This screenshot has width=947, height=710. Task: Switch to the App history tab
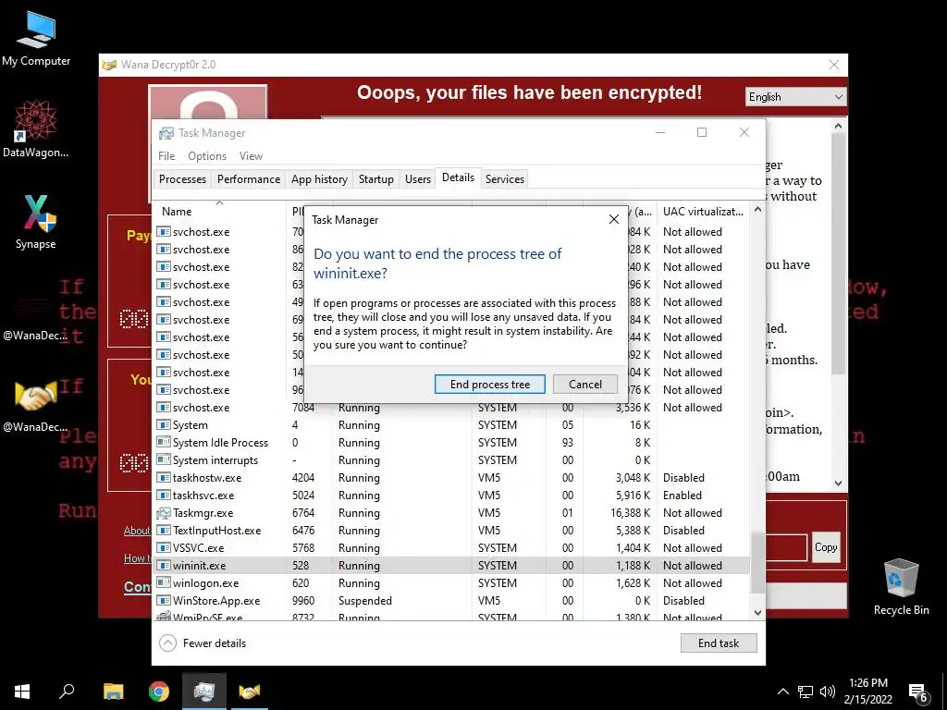coord(319,179)
